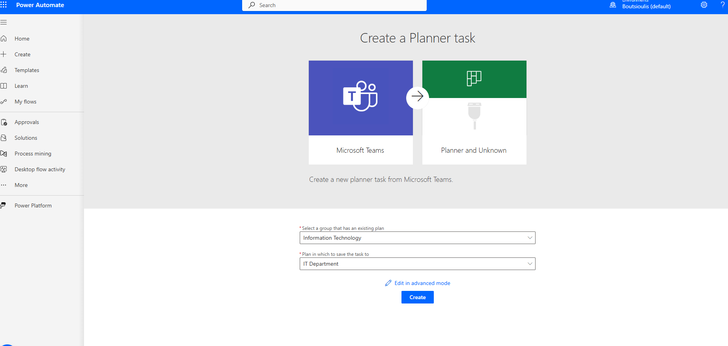This screenshot has height=346, width=728.
Task: Click the pencil icon for advanced mode
Action: pos(388,283)
